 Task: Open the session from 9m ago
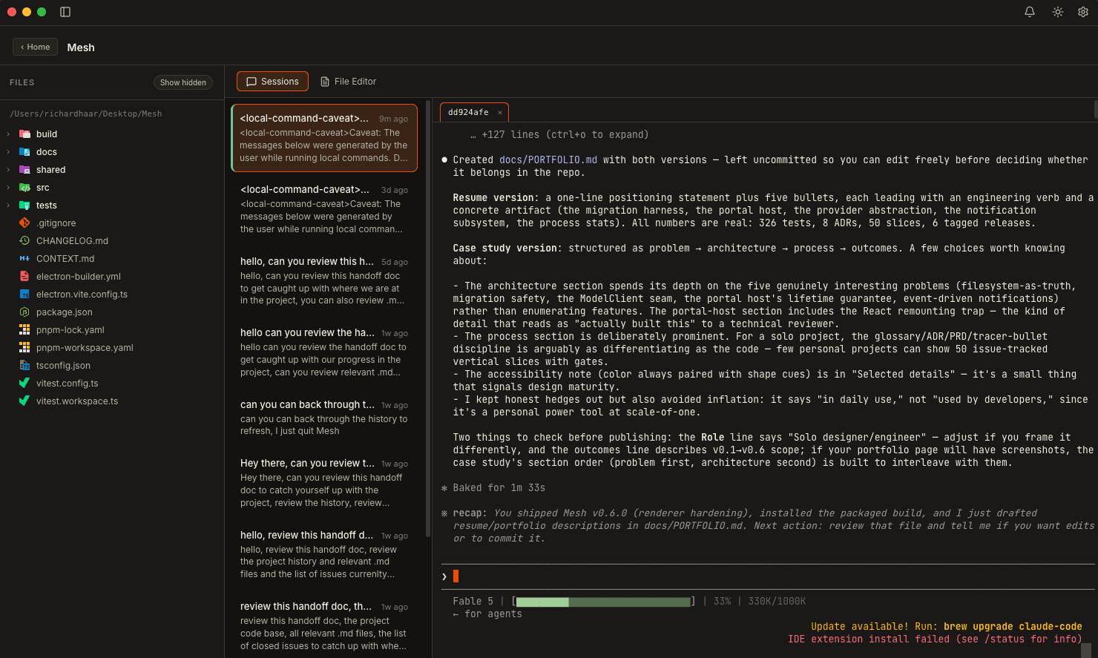[324, 138]
